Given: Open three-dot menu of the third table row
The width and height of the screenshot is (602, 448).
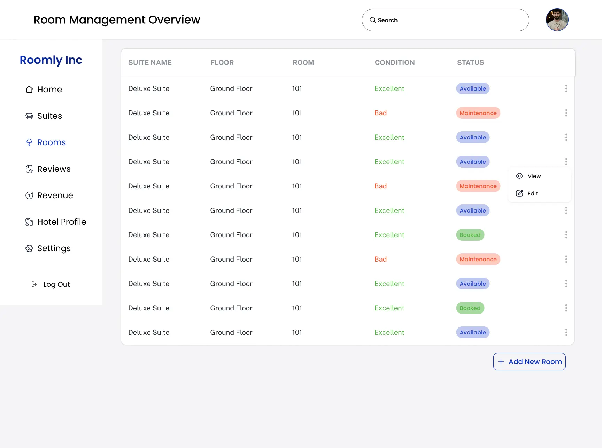Looking at the screenshot, I should pos(566,137).
